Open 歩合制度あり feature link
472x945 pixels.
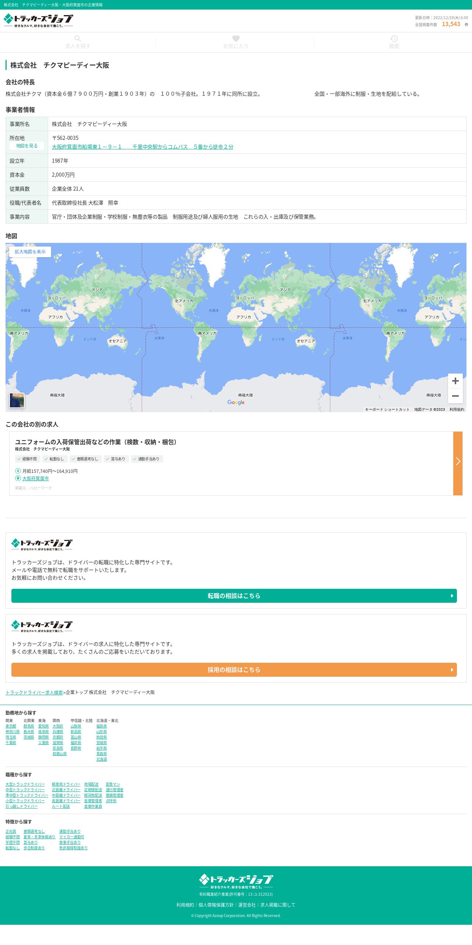point(34,848)
